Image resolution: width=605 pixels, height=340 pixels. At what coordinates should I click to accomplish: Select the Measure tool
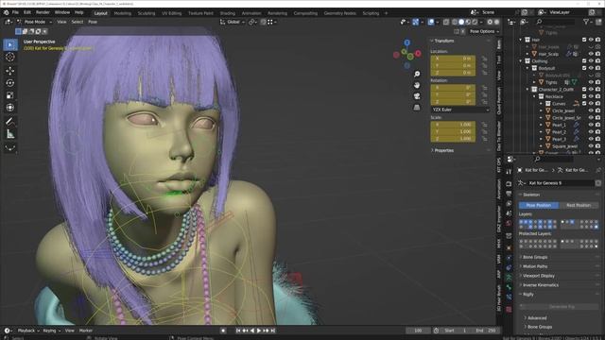coord(10,134)
